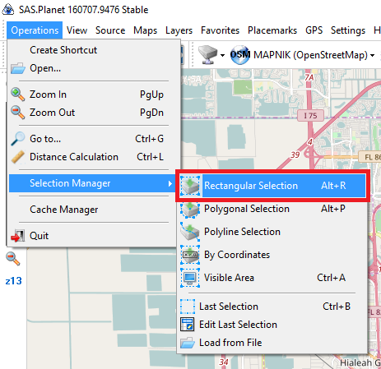Click the Edit Last Selection icon
Viewport: 381px width, 369px height.
tap(188, 325)
